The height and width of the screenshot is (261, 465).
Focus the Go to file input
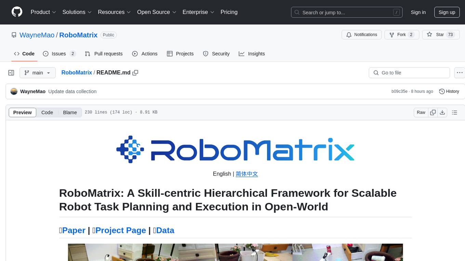[x=409, y=73]
